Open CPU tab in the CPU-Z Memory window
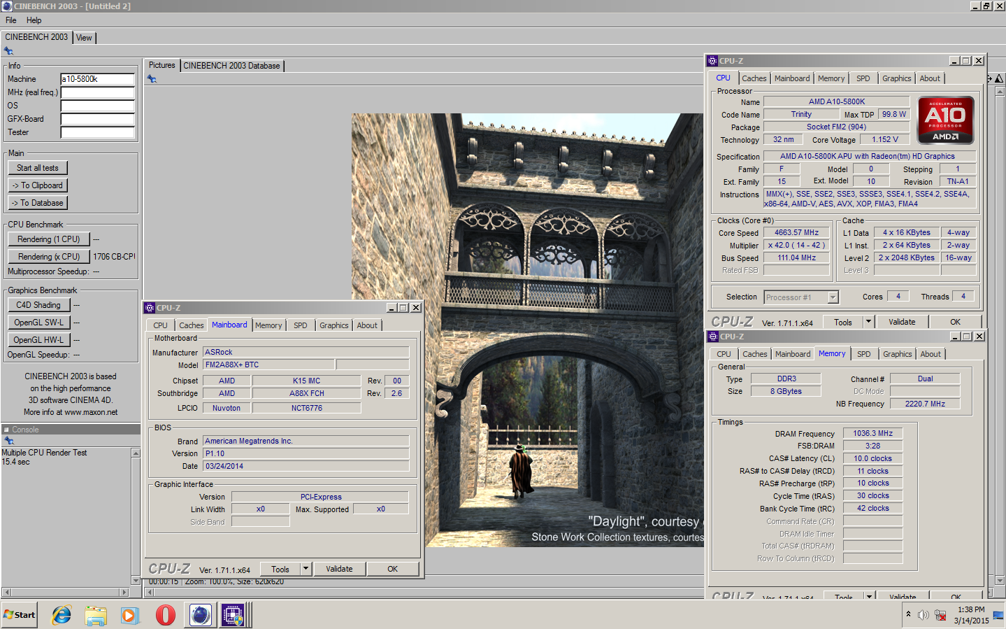 point(724,354)
